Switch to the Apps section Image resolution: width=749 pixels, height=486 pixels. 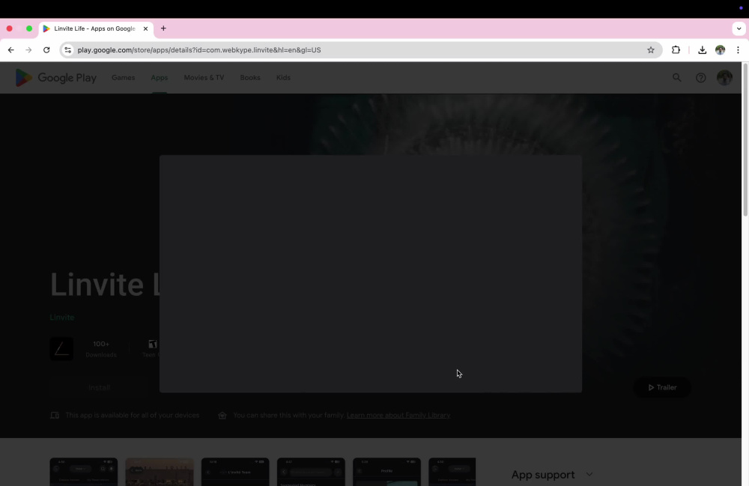159,77
